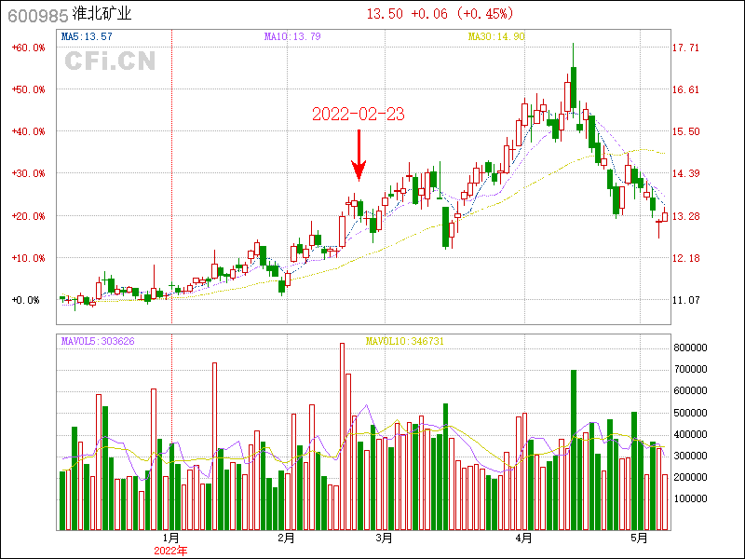Select the MA30:14.90 indicator label
The width and height of the screenshot is (745, 559).
click(x=496, y=36)
